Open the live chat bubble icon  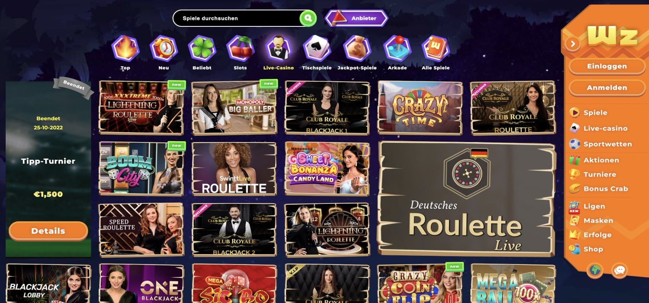pos(620,271)
